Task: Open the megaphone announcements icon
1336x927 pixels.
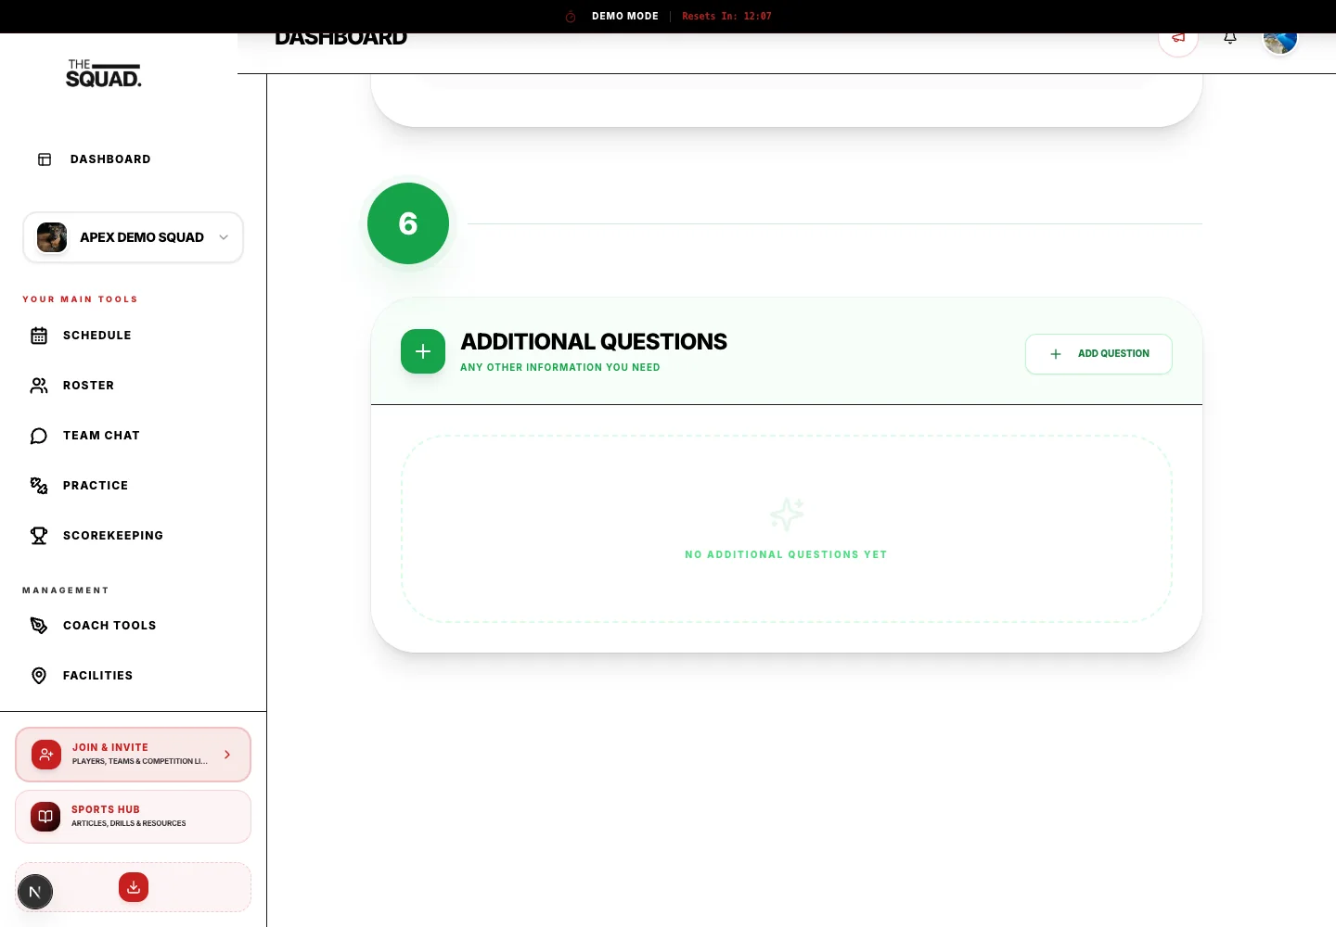Action: pyautogui.click(x=1178, y=38)
